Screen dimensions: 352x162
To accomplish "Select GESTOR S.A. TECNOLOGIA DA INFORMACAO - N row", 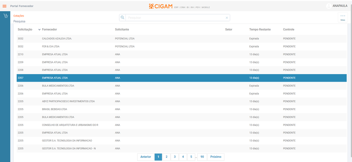I will (x=182, y=148).
